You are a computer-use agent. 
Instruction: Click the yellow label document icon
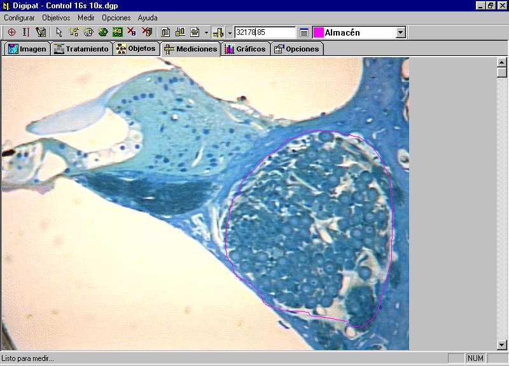tap(195, 32)
